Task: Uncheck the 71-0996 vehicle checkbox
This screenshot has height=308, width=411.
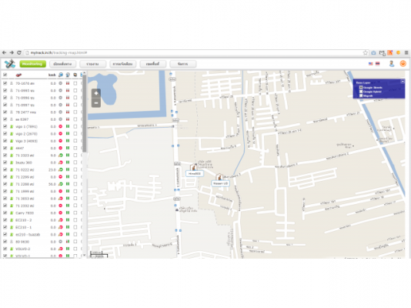Action: tap(5, 98)
